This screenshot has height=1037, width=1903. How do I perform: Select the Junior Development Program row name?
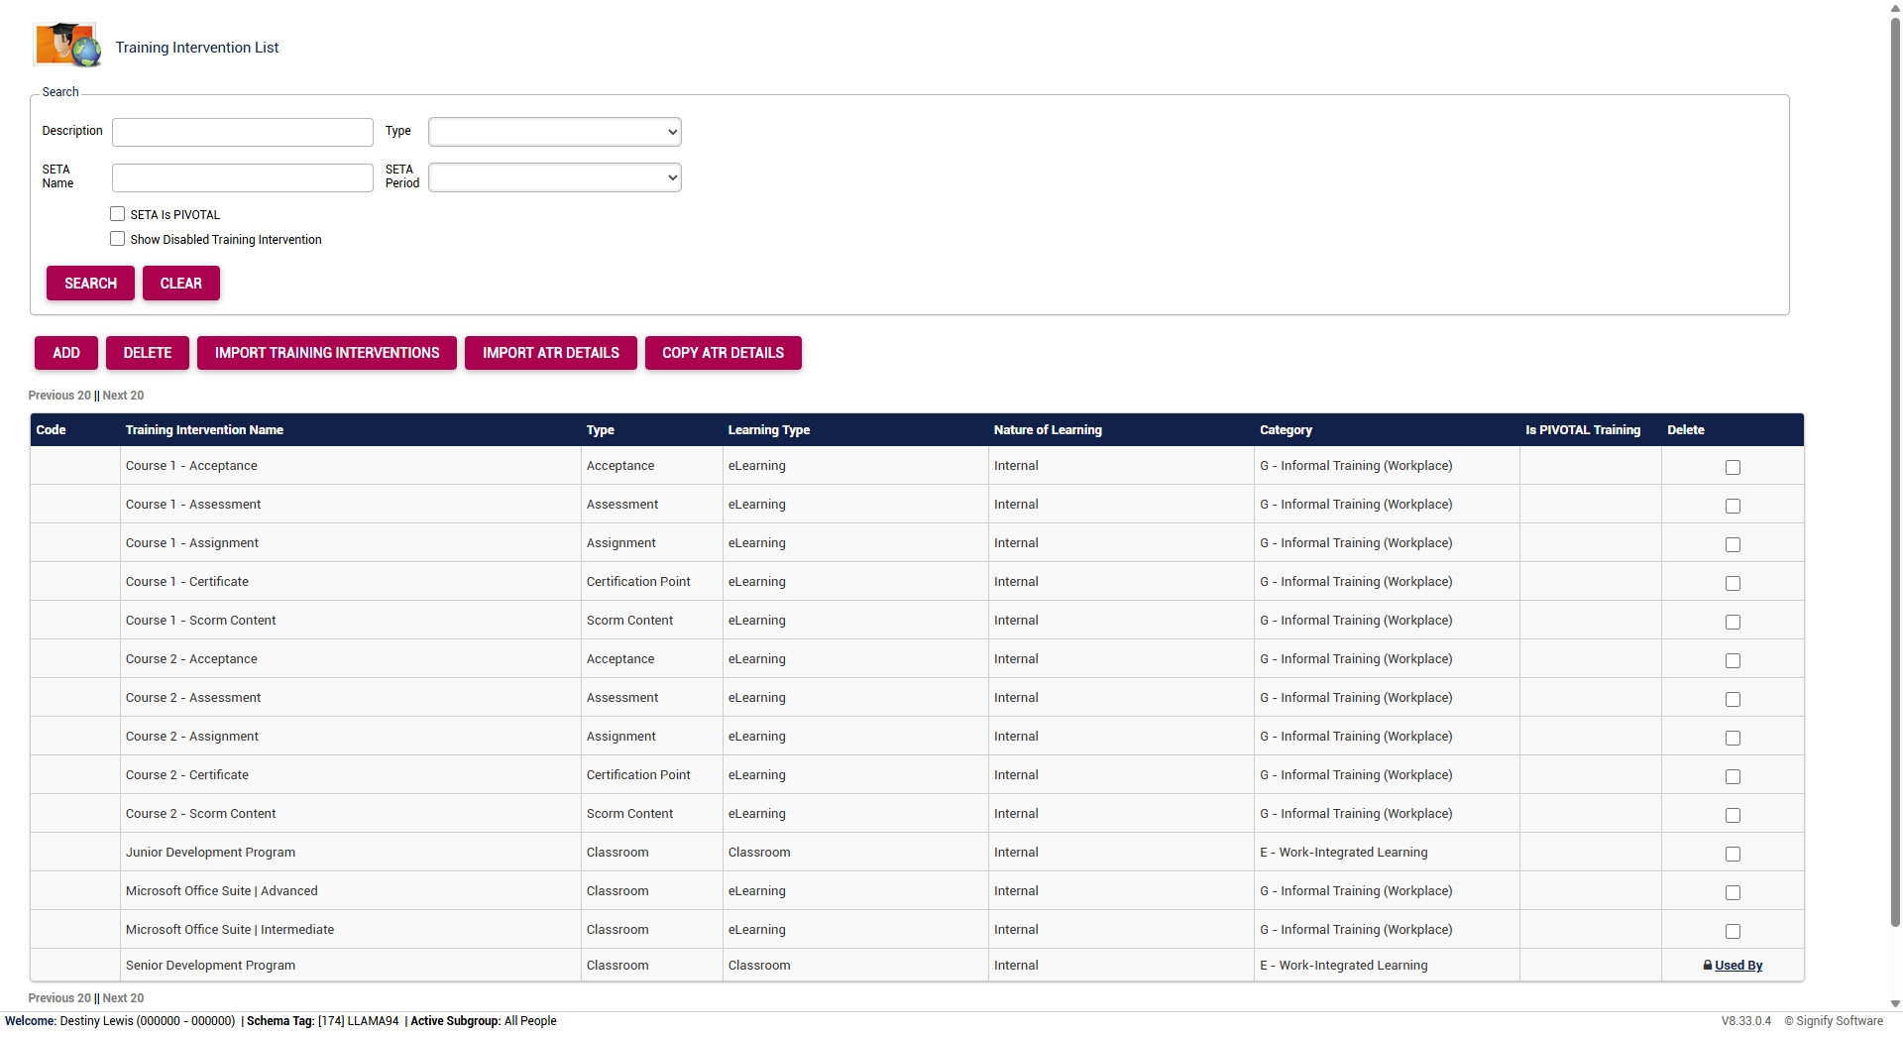tap(210, 852)
